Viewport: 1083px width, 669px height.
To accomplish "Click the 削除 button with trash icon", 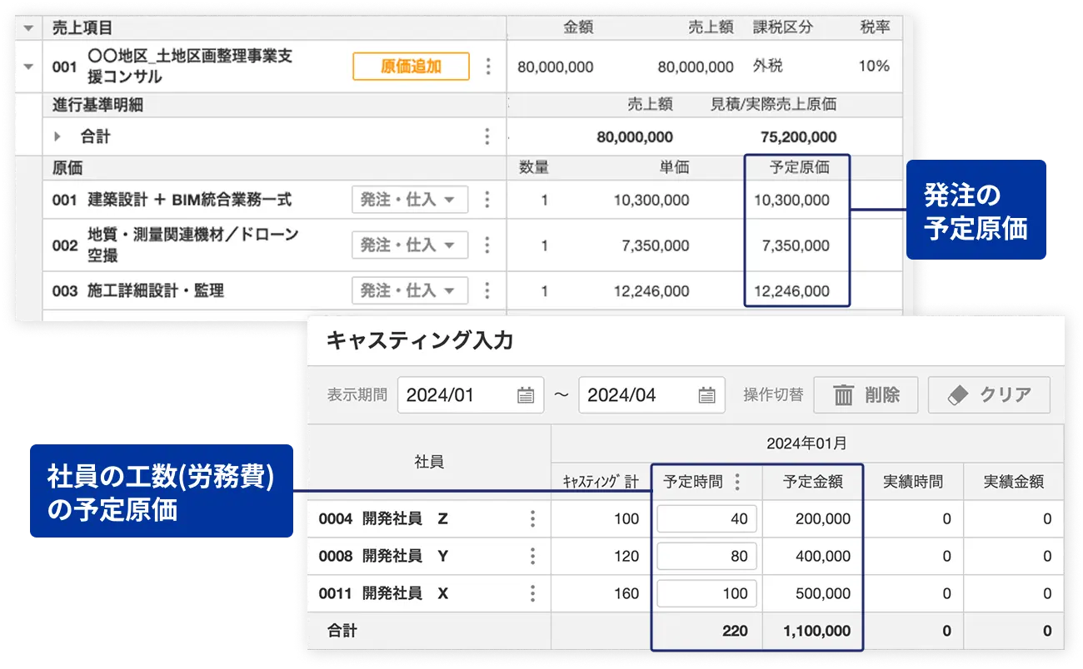I will pyautogui.click(x=866, y=394).
